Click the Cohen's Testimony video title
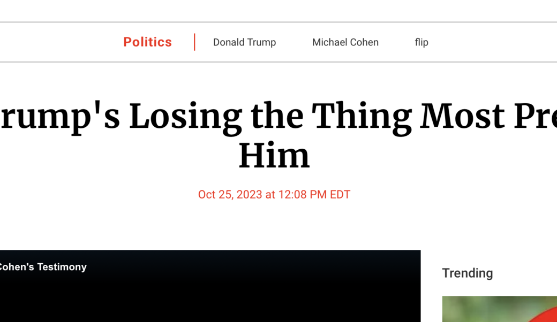 pyautogui.click(x=43, y=267)
